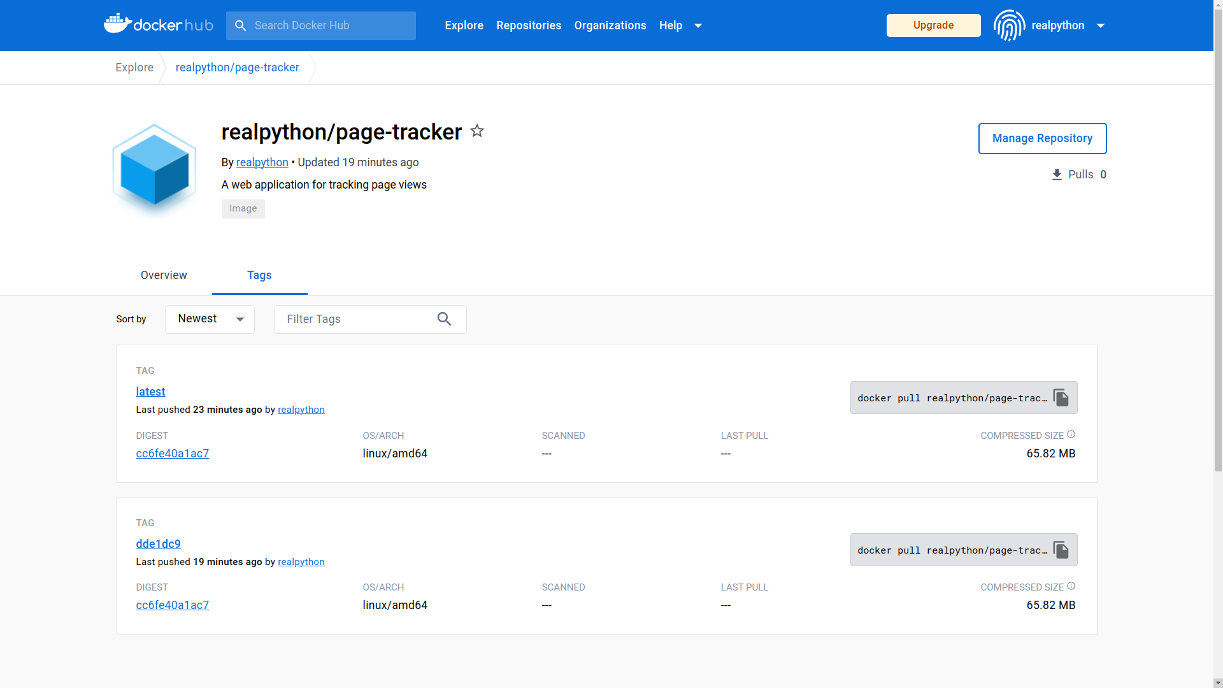Screen dimensions: 1223x688
Task: Open the latest tag details
Action: point(150,391)
